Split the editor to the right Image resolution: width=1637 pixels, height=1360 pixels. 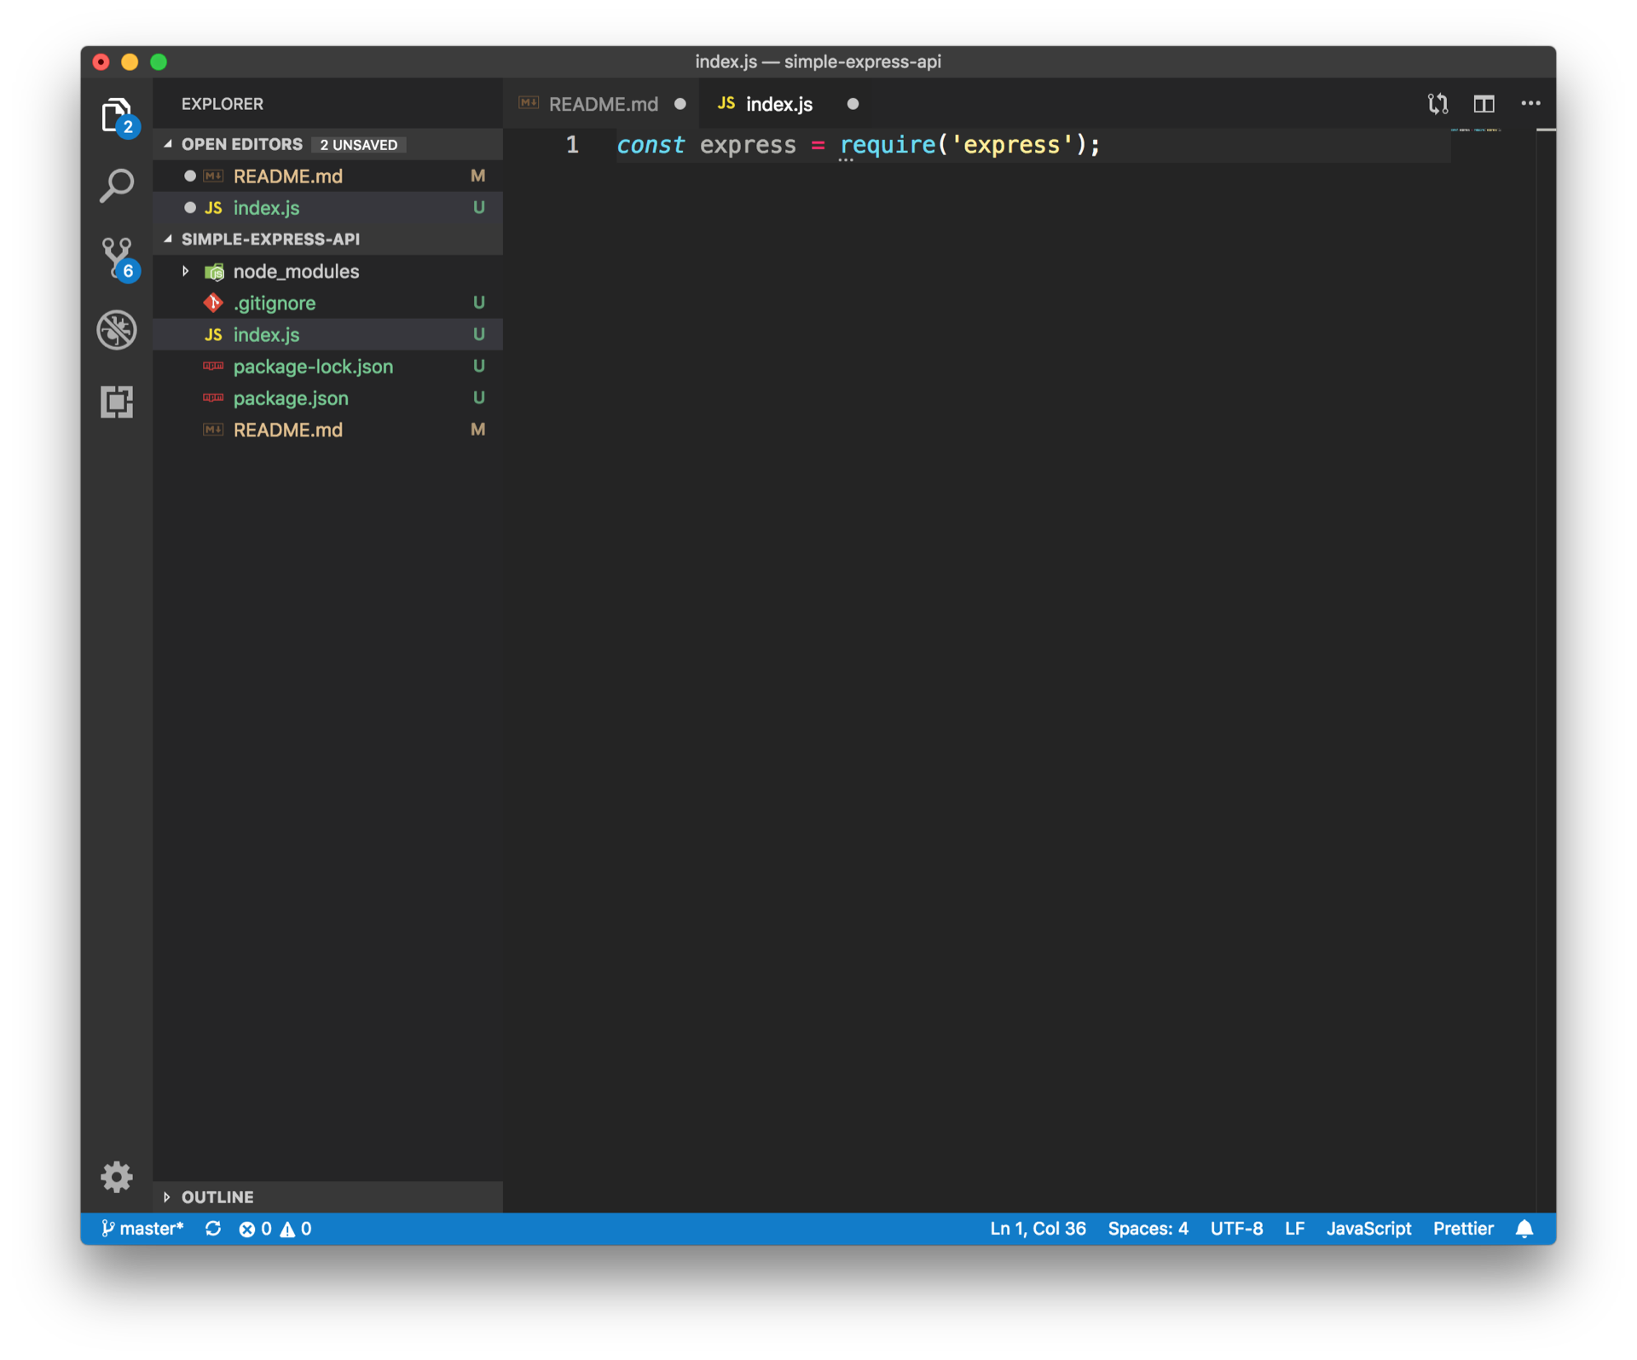pos(1484,104)
